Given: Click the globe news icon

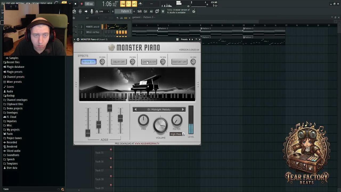Looking at the screenshot, I should (x=194, y=11).
